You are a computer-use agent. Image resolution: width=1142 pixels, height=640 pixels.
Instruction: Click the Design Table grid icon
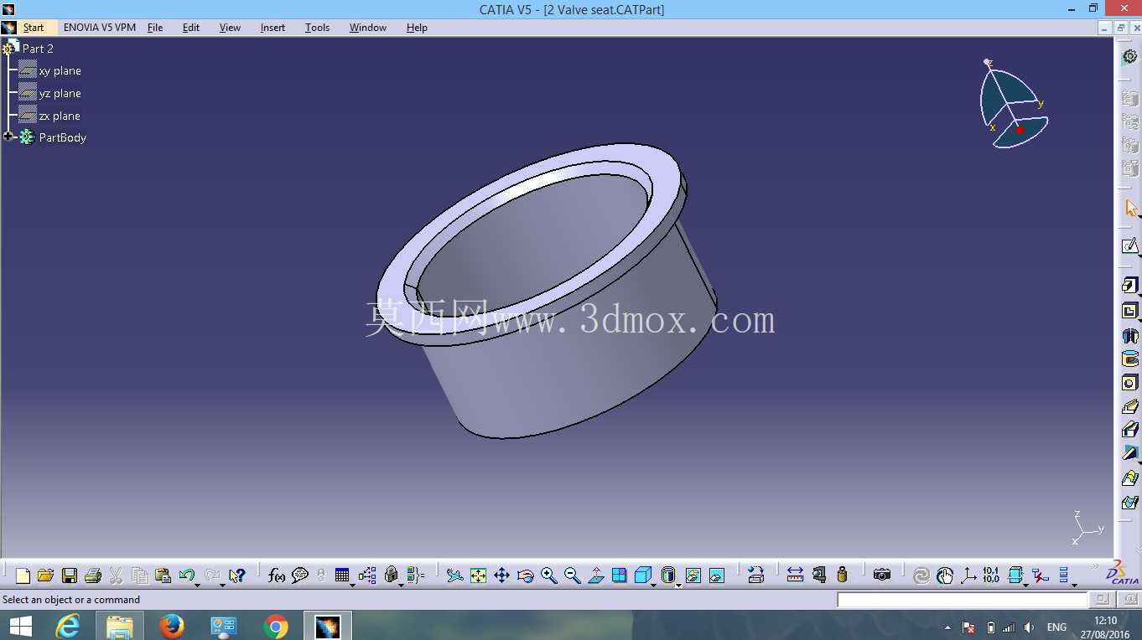tap(342, 575)
